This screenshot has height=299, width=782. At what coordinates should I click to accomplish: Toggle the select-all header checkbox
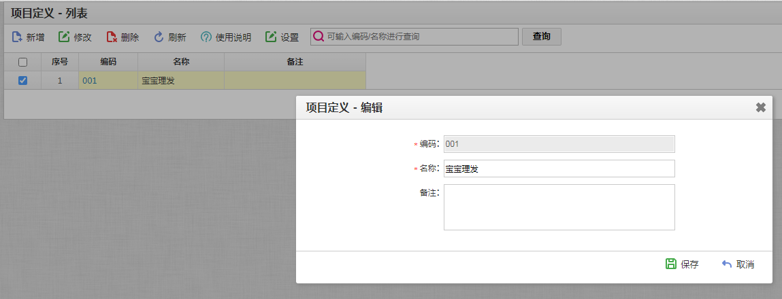click(x=22, y=63)
